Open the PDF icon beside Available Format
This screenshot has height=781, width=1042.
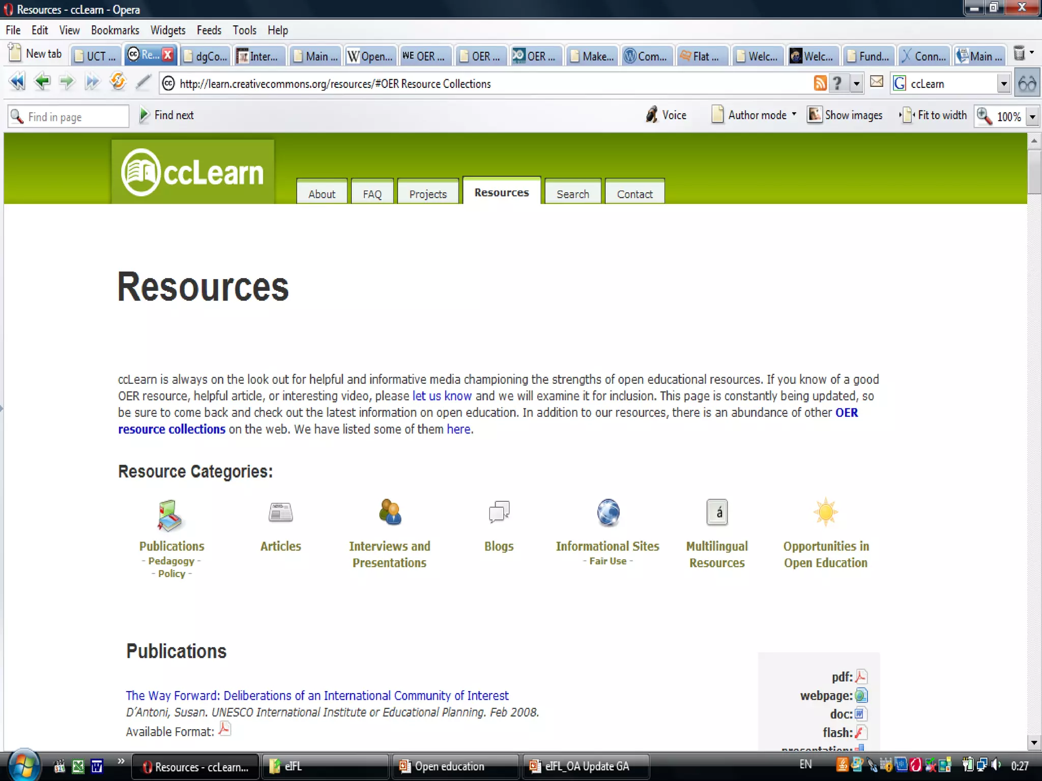(x=224, y=730)
